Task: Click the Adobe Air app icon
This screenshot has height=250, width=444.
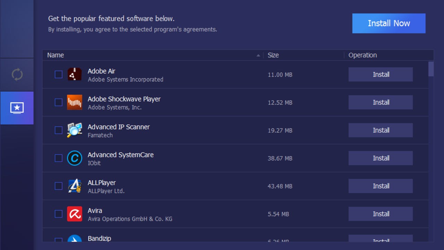Action: (x=74, y=74)
